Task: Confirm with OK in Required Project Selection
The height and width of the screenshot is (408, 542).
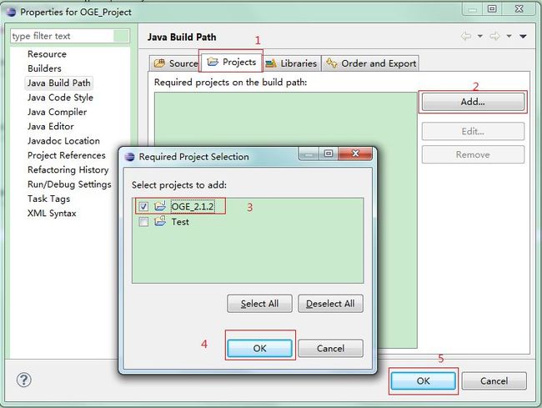Action: [259, 348]
